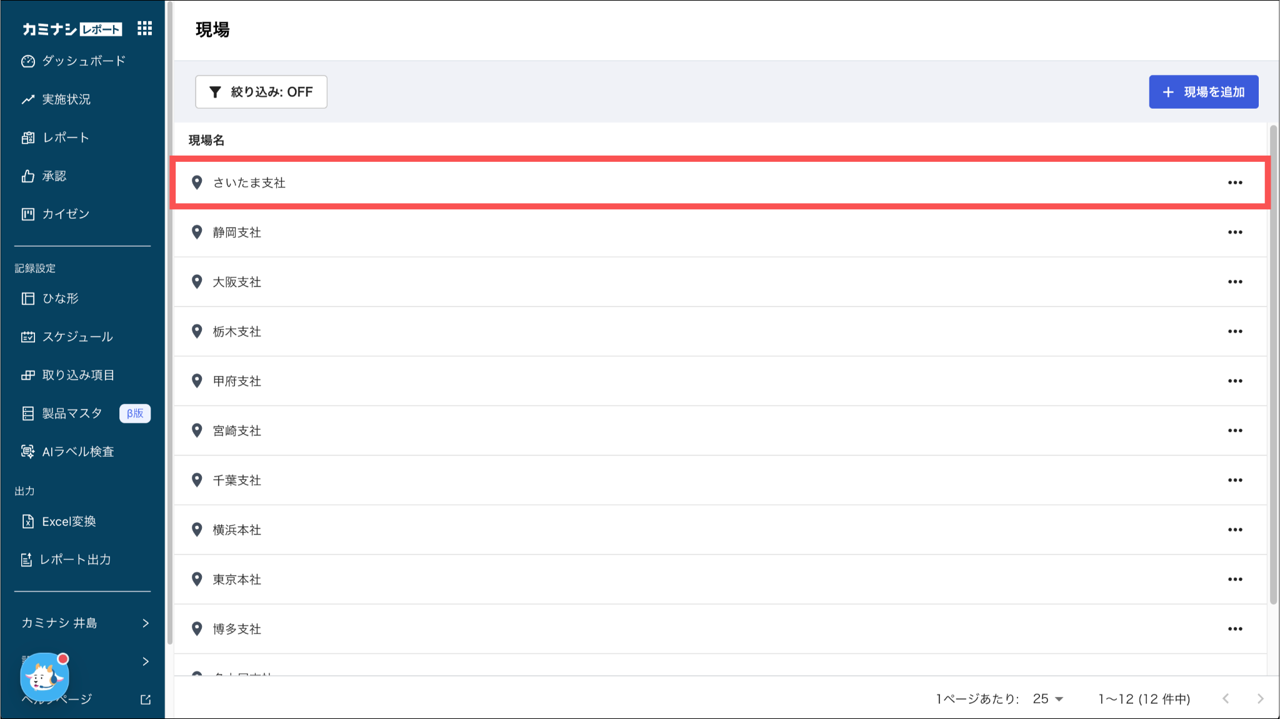Open three-dot menu for 大阪支社
This screenshot has height=719, width=1280.
1234,282
